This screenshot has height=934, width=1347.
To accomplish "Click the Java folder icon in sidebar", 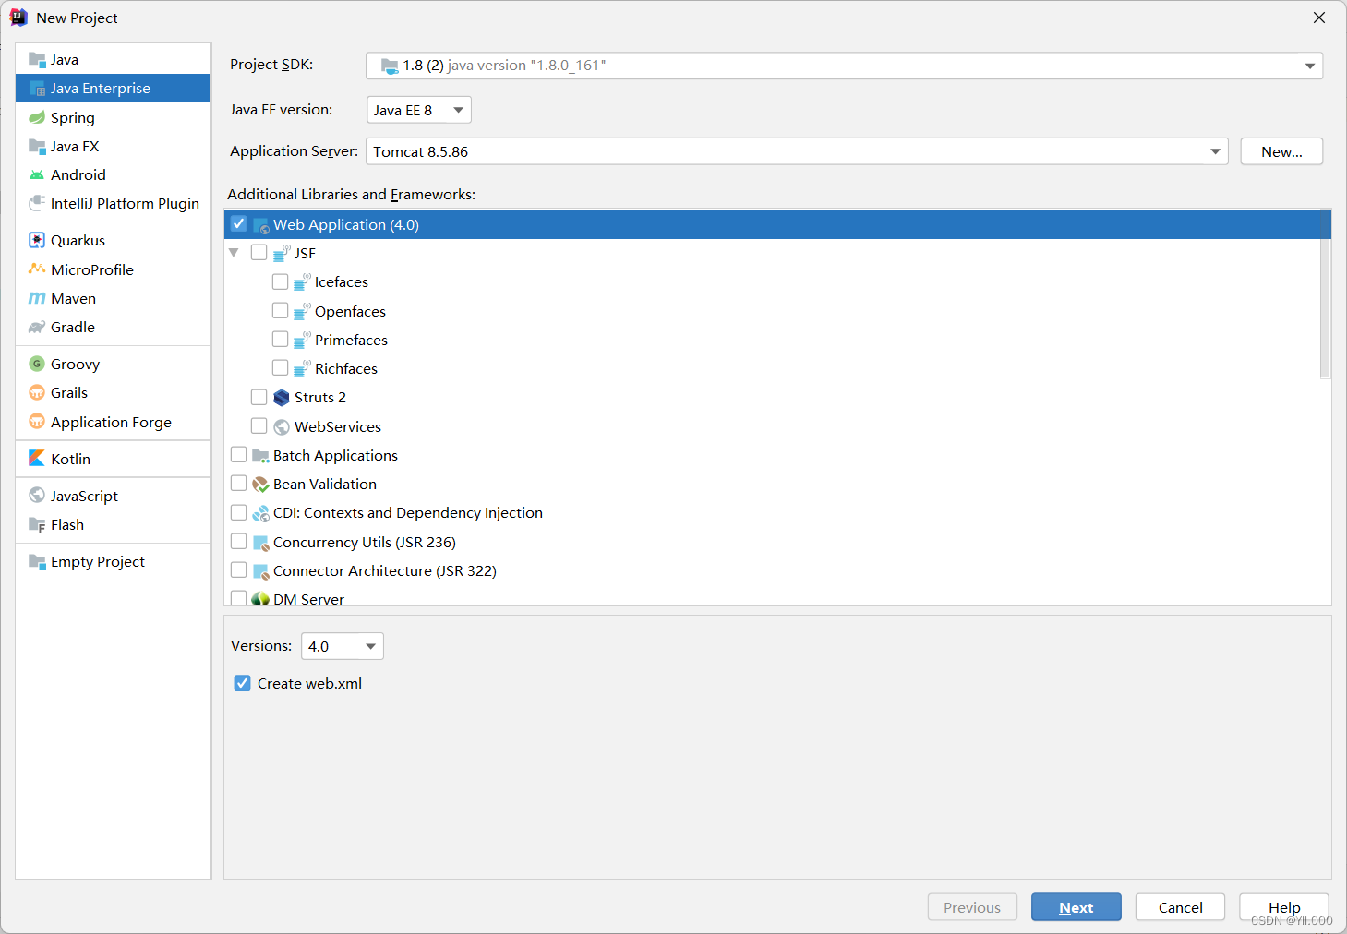I will (x=37, y=60).
